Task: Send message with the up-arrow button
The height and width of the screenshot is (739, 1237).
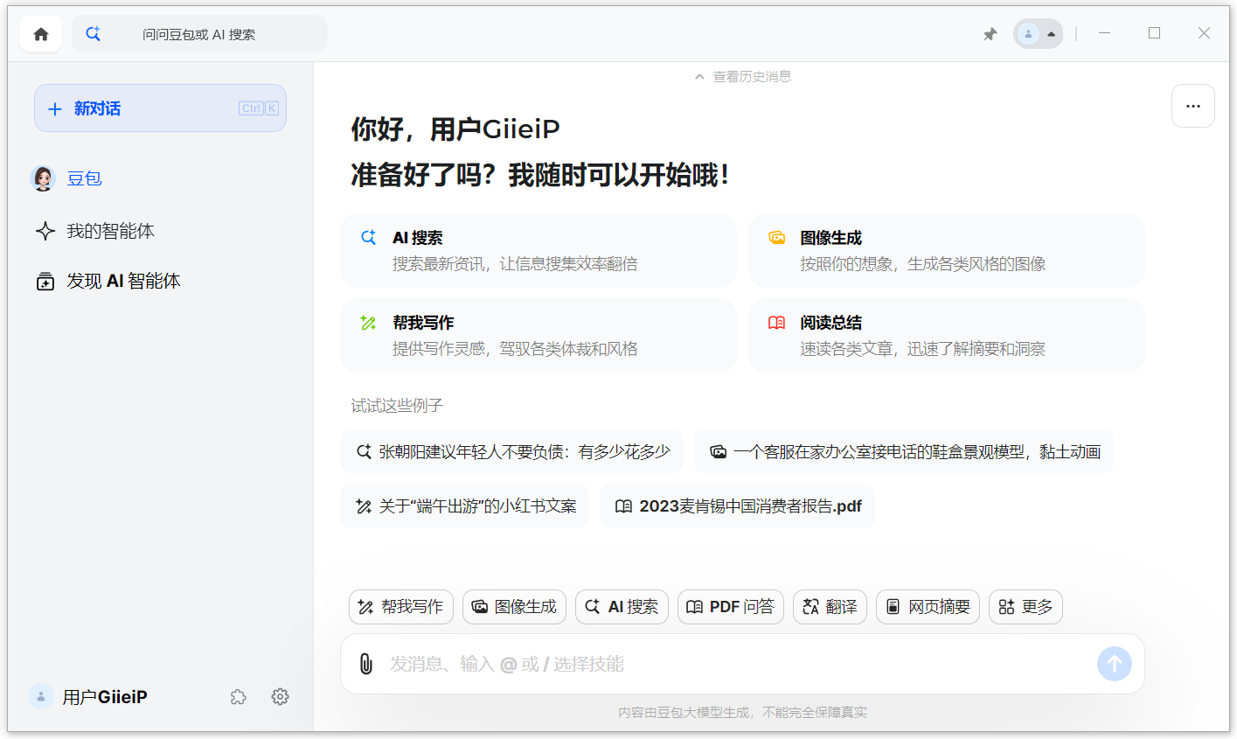Action: click(1115, 664)
